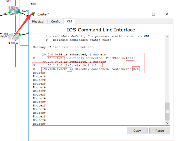Click the last Router# prompt line

(39, 124)
